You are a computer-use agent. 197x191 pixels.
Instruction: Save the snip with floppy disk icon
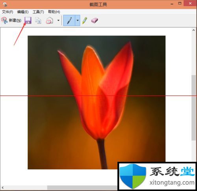[x=28, y=21]
